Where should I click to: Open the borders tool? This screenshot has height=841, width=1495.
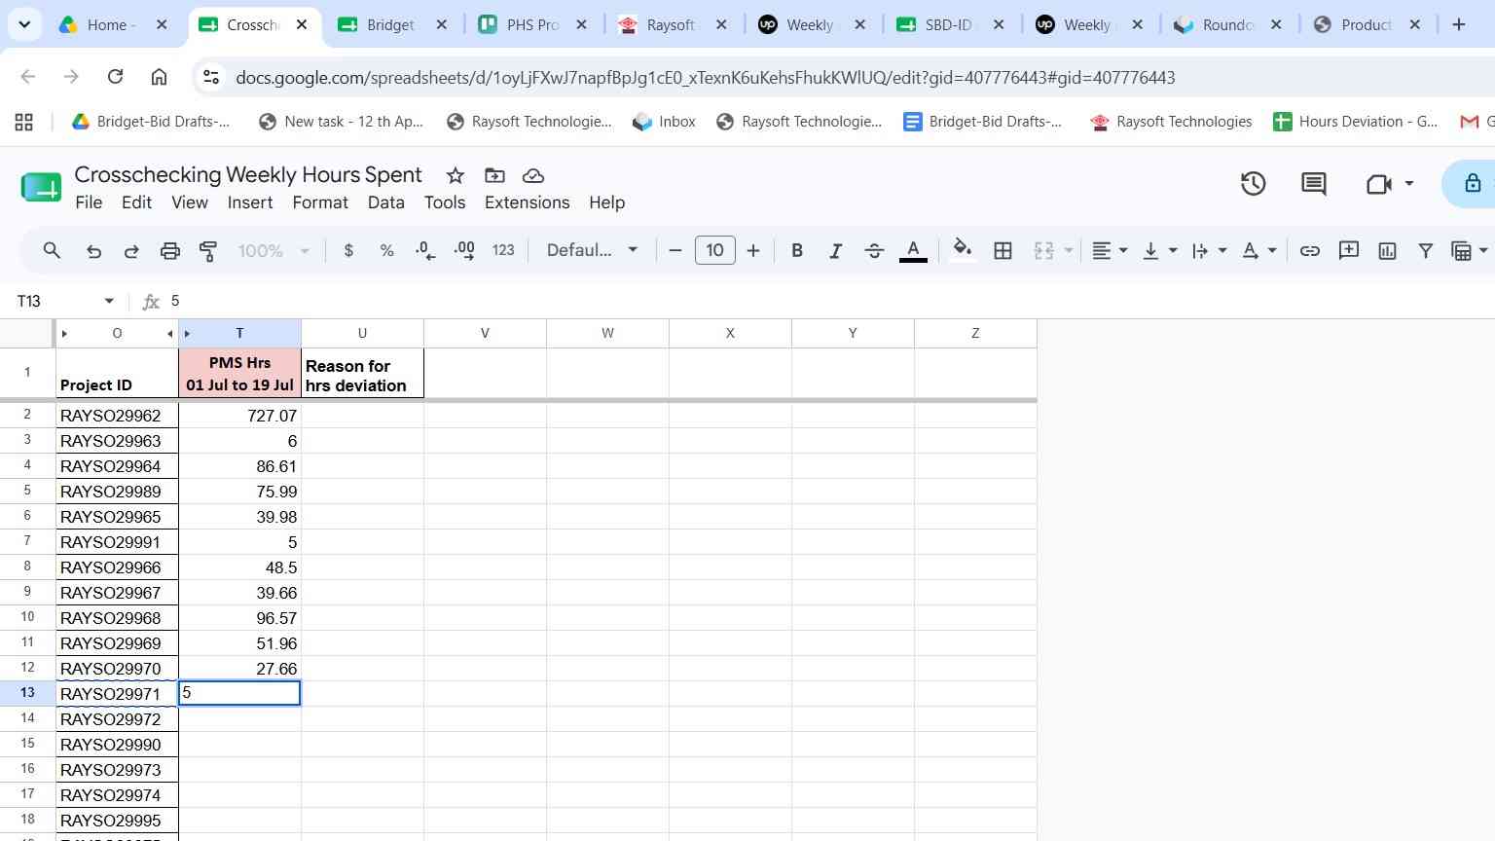(x=1003, y=250)
